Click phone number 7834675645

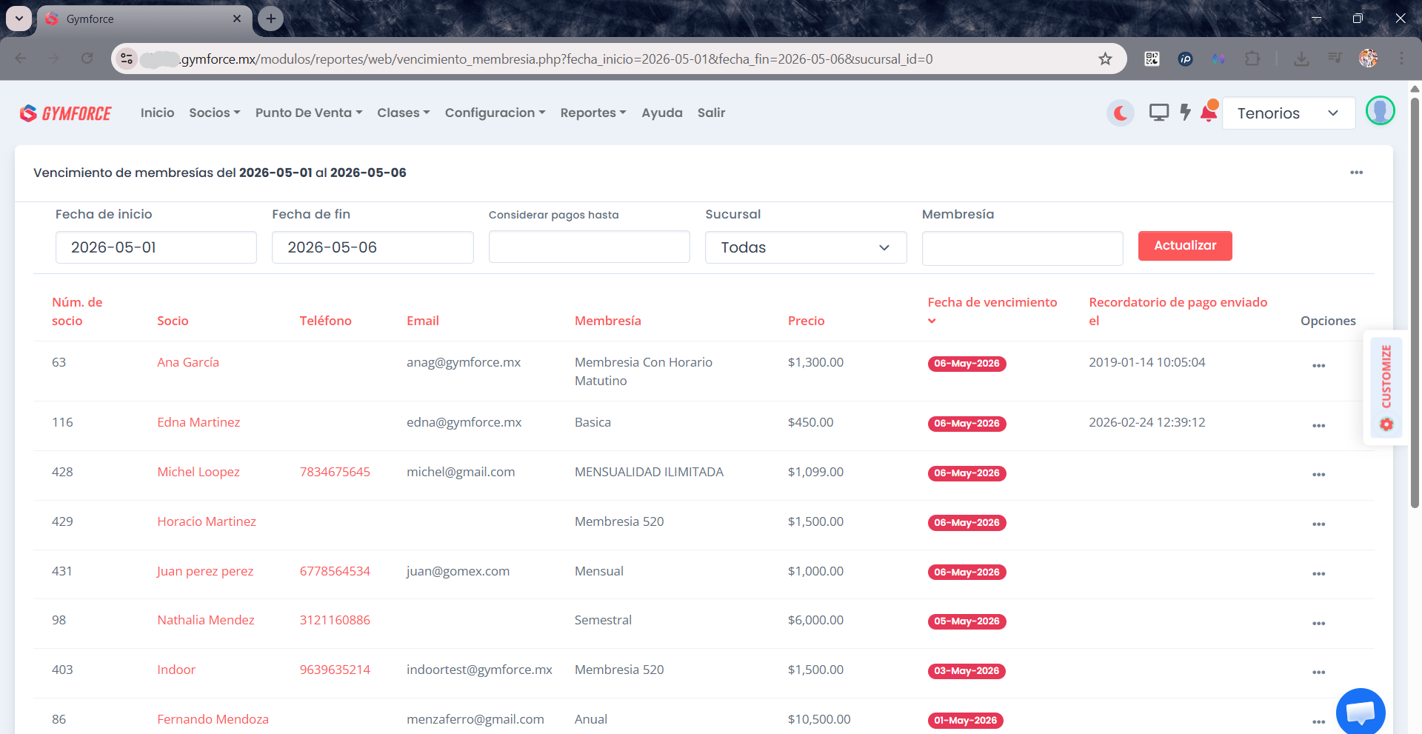coord(335,472)
